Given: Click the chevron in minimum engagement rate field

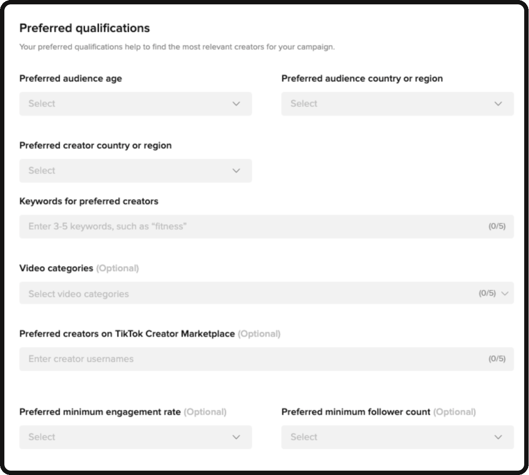Looking at the screenshot, I should click(236, 437).
